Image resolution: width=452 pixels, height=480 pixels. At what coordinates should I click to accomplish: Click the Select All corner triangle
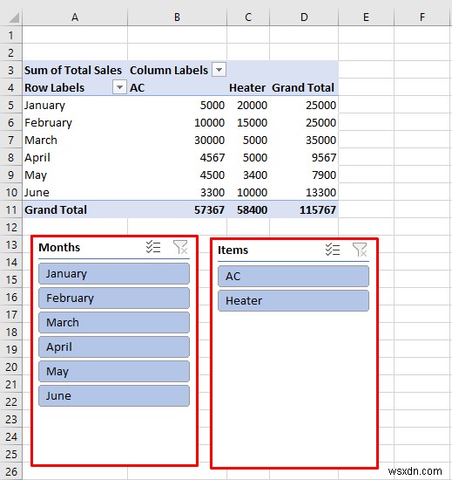tap(13, 17)
